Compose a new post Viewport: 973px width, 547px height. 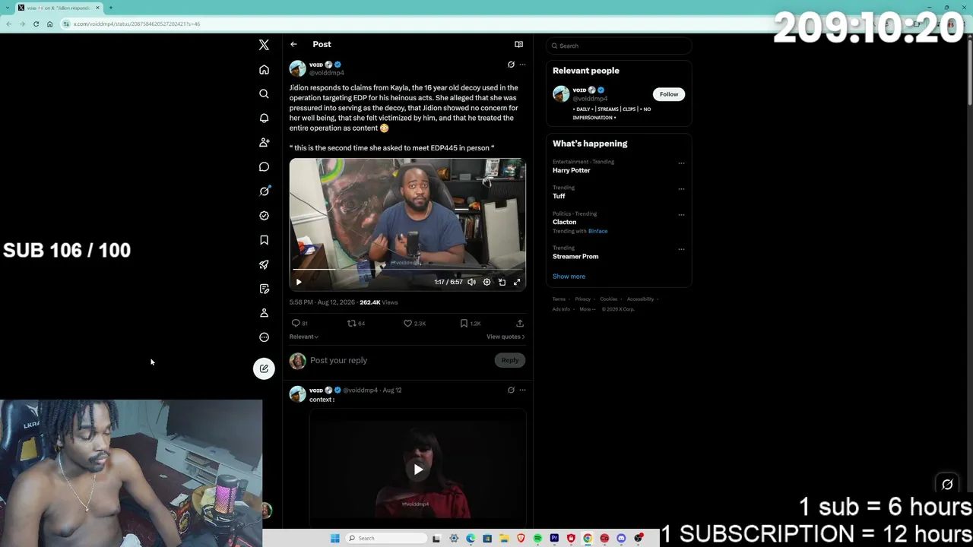264,368
